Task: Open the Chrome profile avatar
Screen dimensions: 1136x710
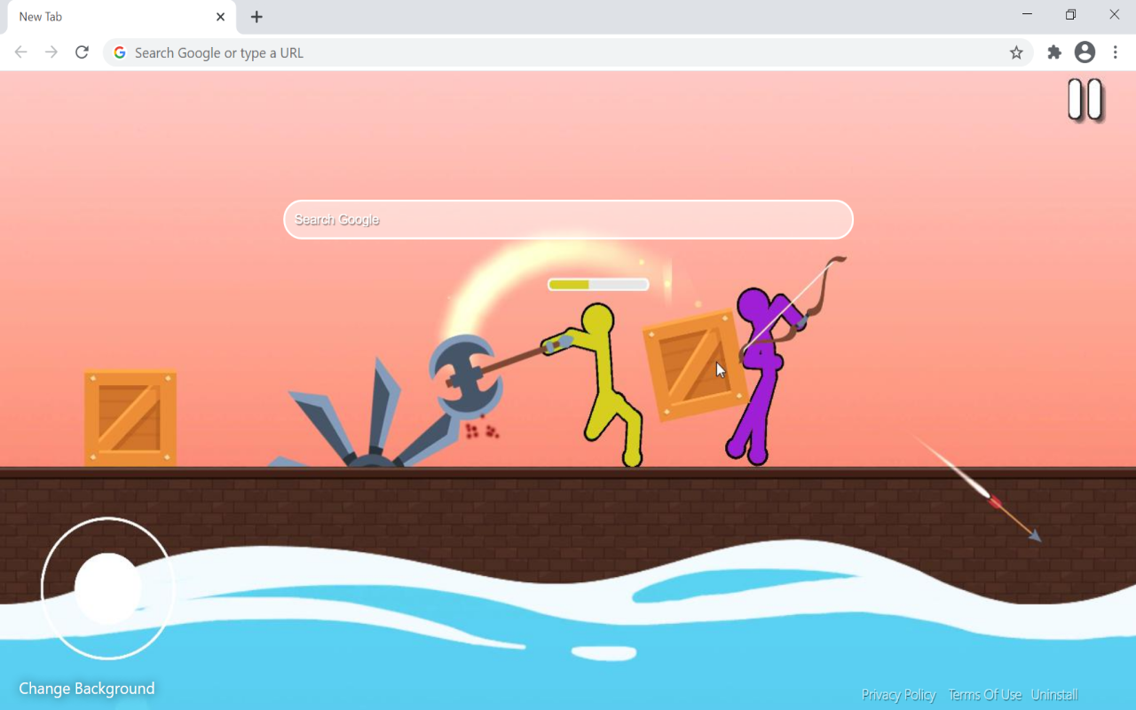Action: click(1084, 52)
